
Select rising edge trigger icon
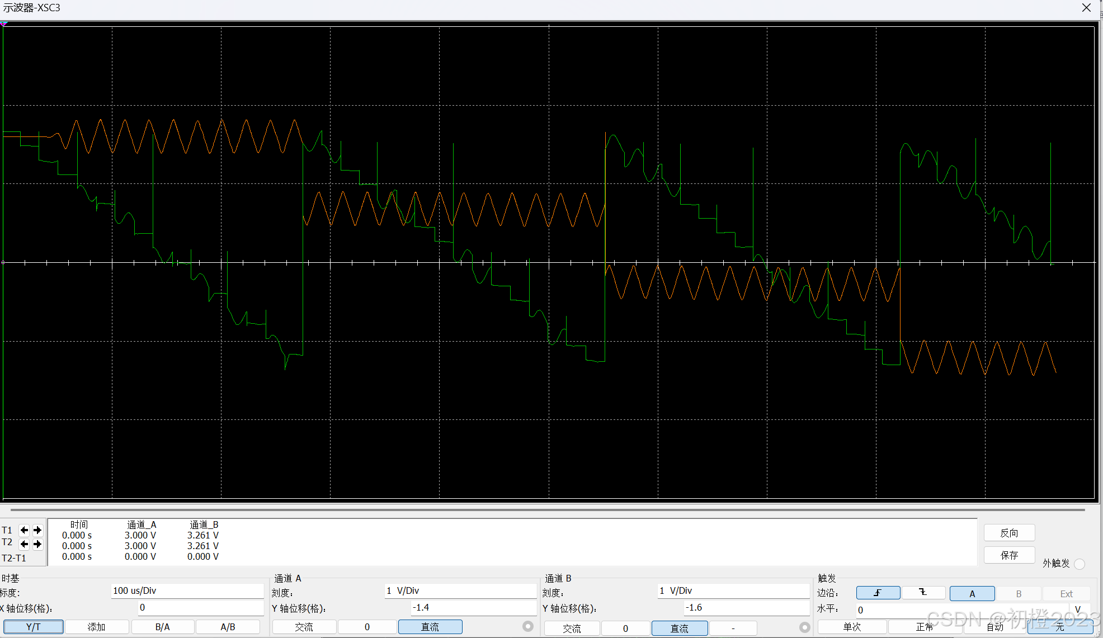[x=878, y=593]
